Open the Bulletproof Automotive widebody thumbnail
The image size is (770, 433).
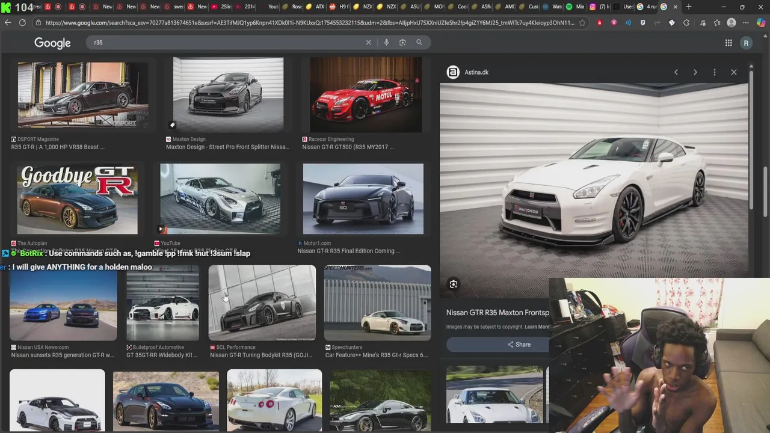pos(162,303)
